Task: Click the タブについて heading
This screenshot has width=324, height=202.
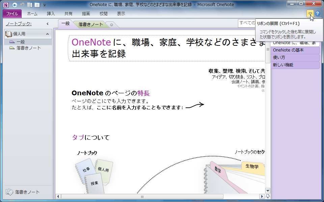Action: pos(91,137)
